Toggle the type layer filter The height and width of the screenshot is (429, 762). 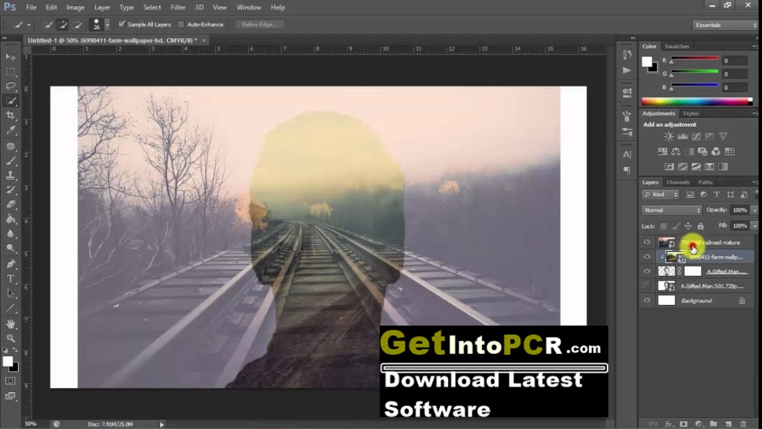(717, 194)
